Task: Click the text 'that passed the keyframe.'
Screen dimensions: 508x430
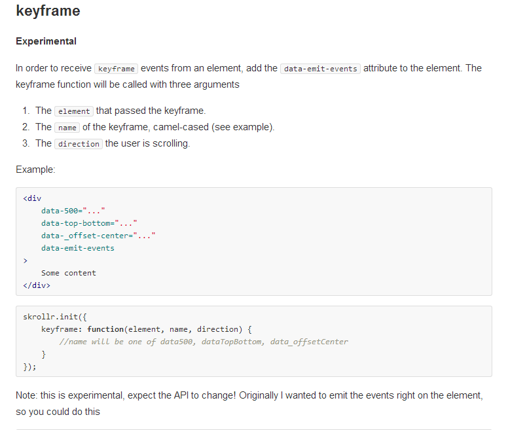Action: point(151,111)
